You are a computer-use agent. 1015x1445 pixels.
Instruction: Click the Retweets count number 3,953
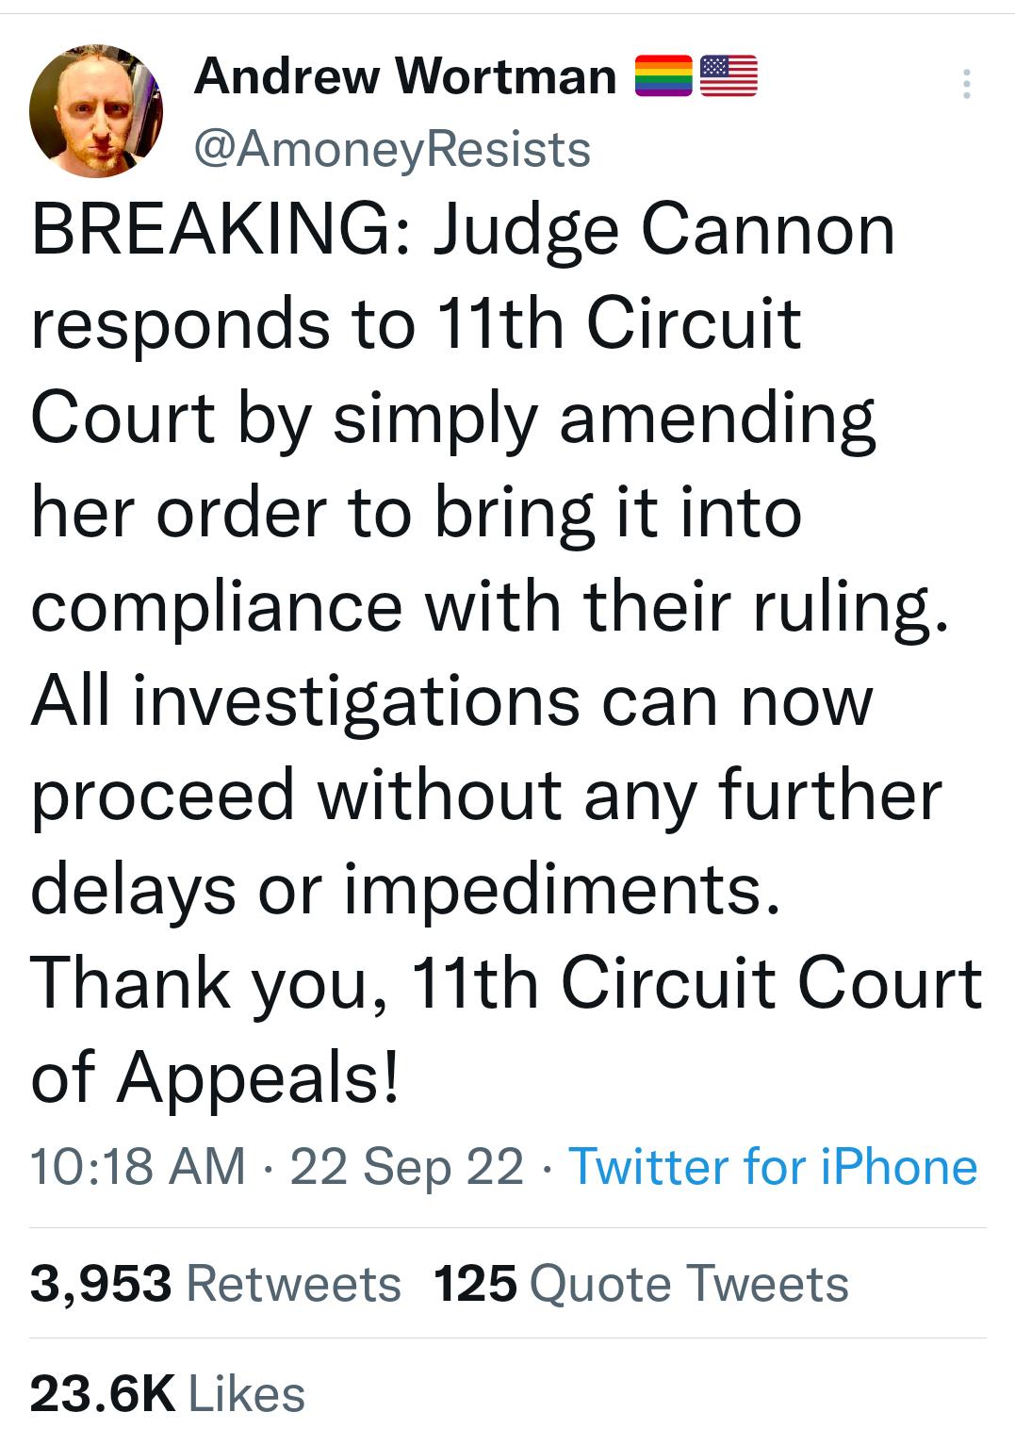pyautogui.click(x=99, y=1282)
